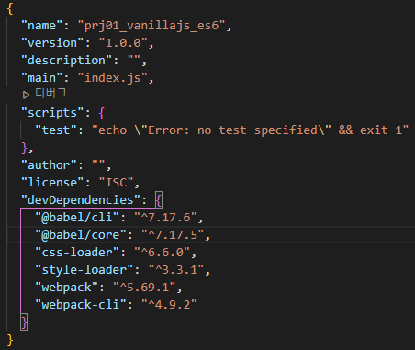Click the yellow closing brace on last line
415x350 pixels.
coord(10,340)
